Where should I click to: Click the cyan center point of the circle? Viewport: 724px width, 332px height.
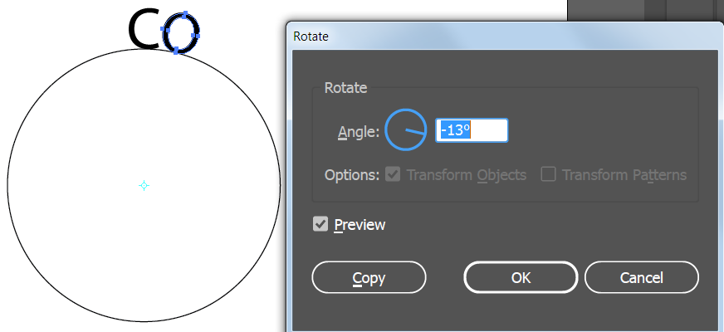click(x=144, y=186)
